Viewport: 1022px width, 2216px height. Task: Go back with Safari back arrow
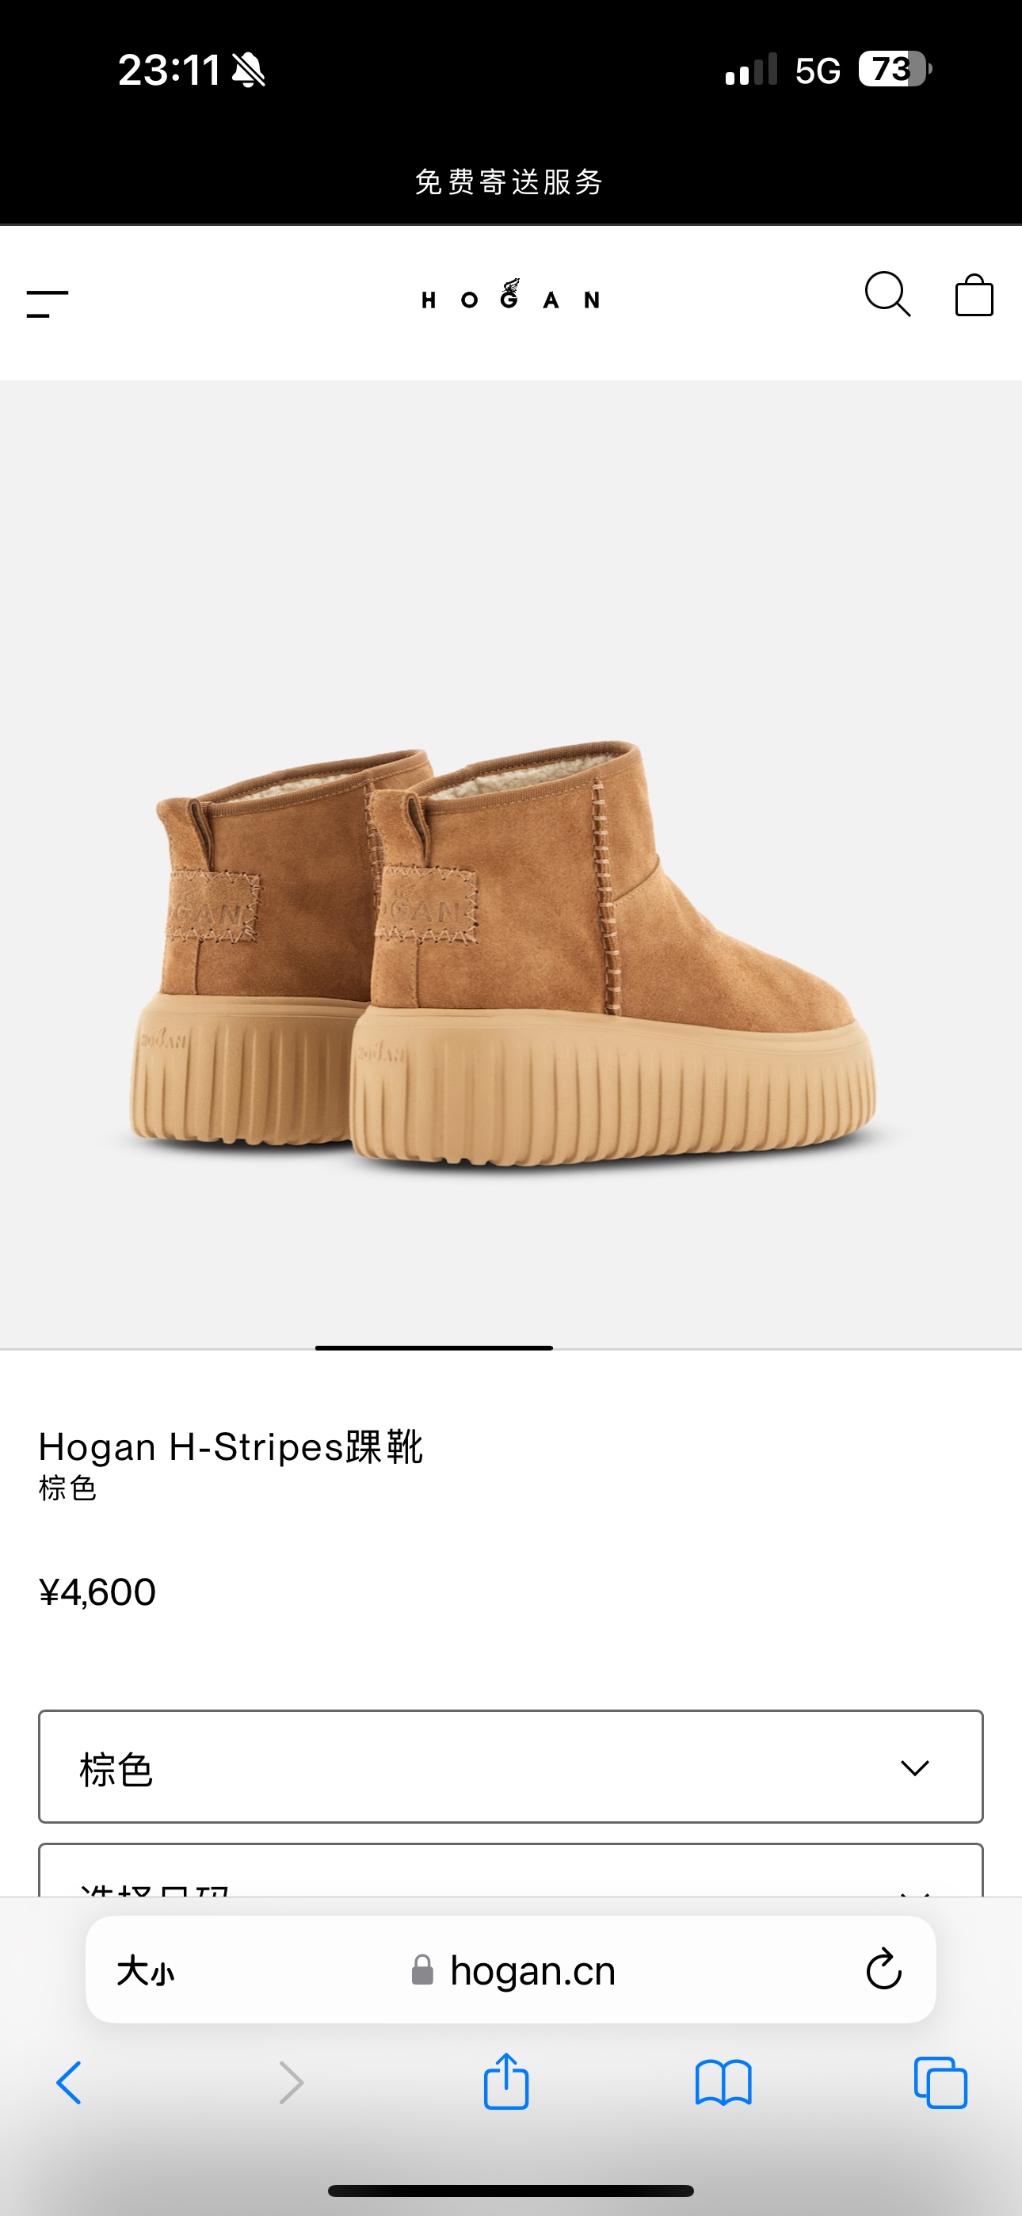pyautogui.click(x=69, y=2083)
